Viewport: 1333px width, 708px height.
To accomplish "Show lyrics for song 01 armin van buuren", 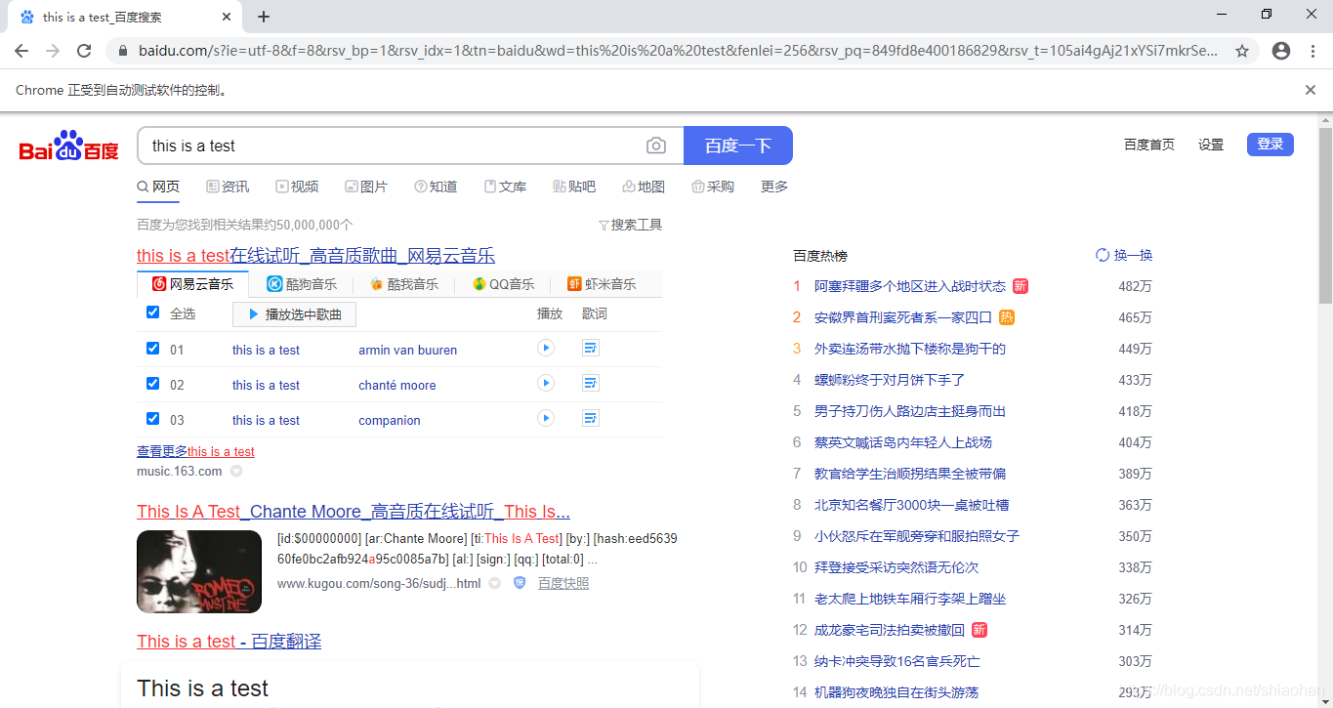I will (x=590, y=348).
